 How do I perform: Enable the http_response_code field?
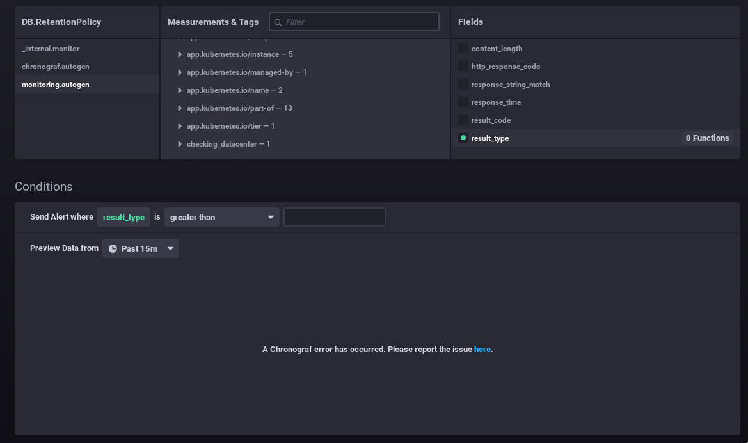462,66
